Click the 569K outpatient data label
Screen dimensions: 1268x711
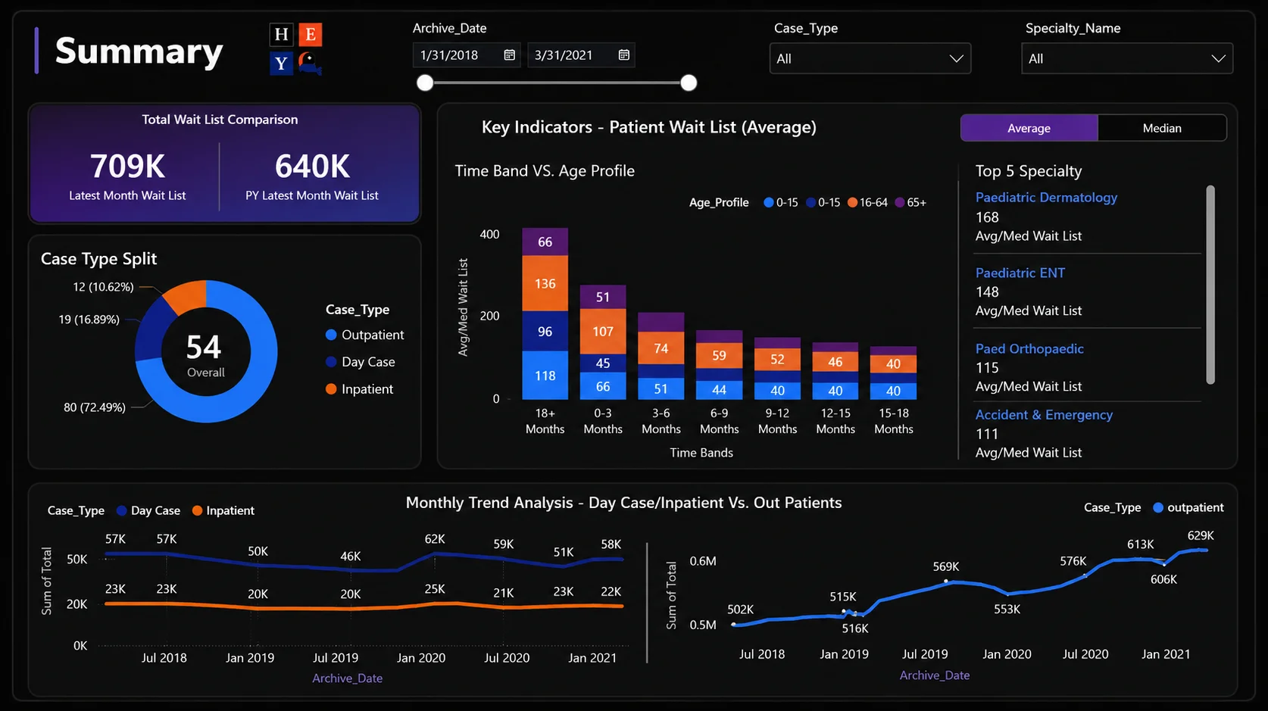[x=946, y=566]
